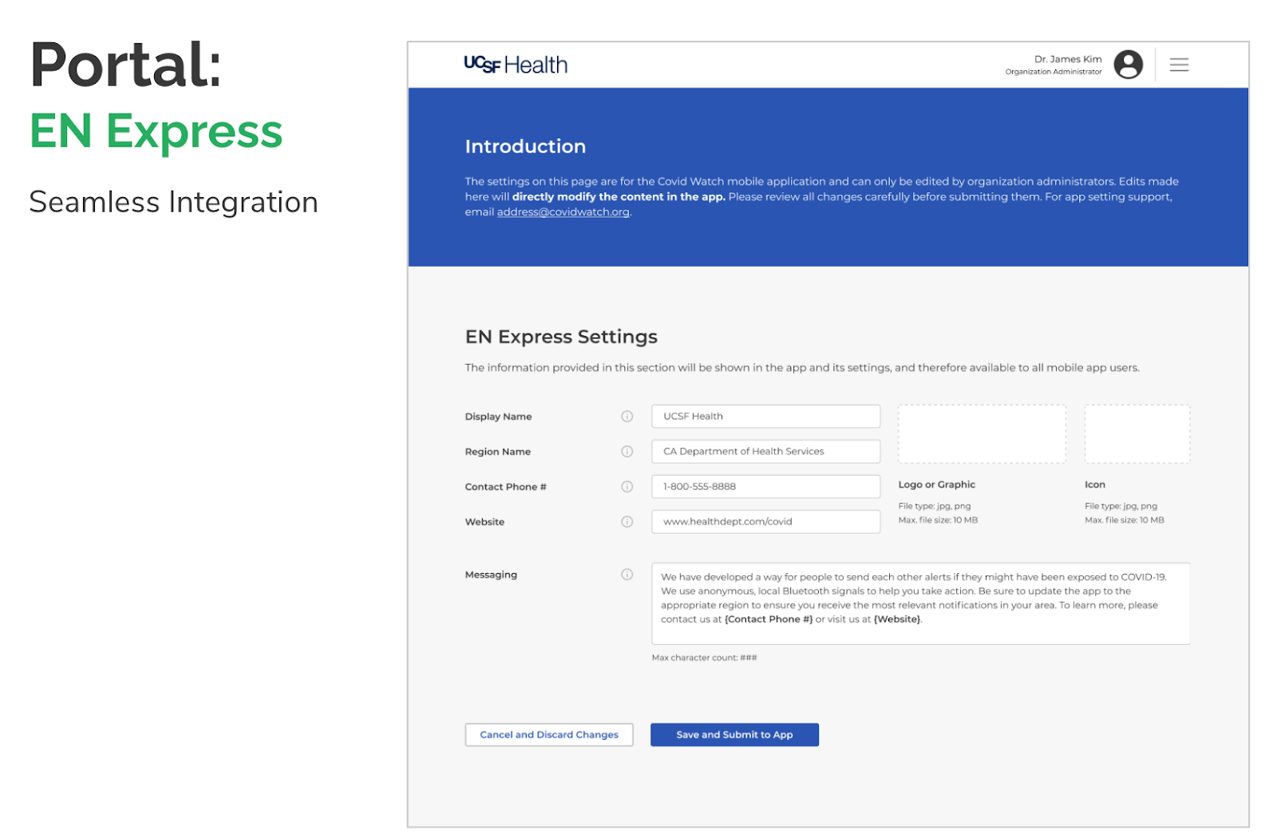Click Save and Submit to App button

(734, 735)
